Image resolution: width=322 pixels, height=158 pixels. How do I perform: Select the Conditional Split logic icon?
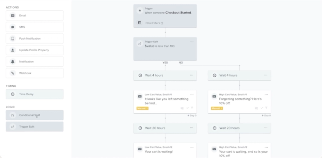click(x=13, y=115)
